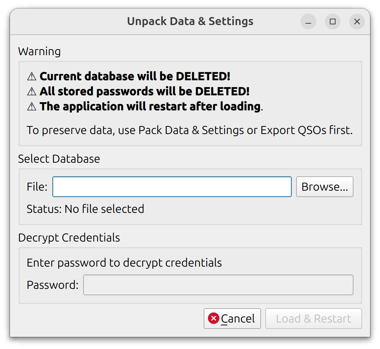The height and width of the screenshot is (349, 380).
Task: Focus the File path text field
Action: pos(172,187)
